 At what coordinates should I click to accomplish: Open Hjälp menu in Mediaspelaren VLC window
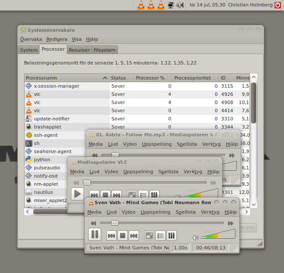point(213,172)
